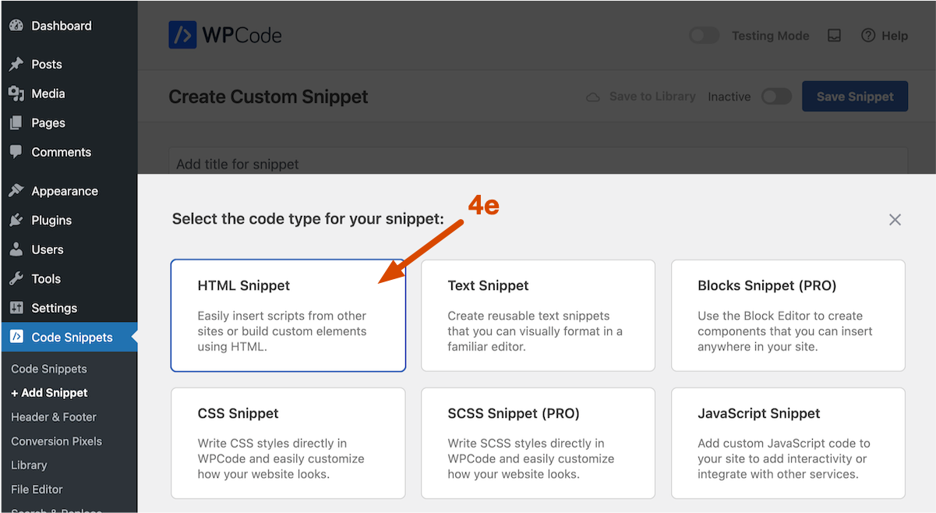936x513 pixels.
Task: Toggle the Inactive snippet switch
Action: pos(776,97)
